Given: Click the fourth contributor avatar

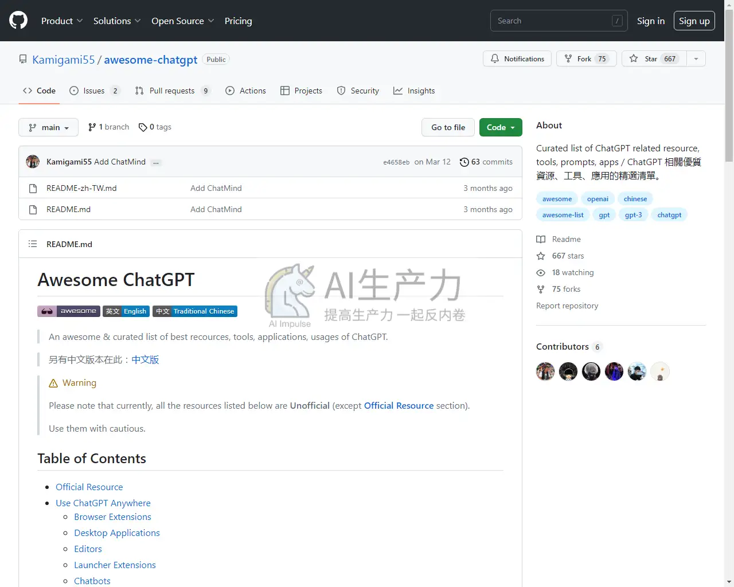Looking at the screenshot, I should 614,371.
